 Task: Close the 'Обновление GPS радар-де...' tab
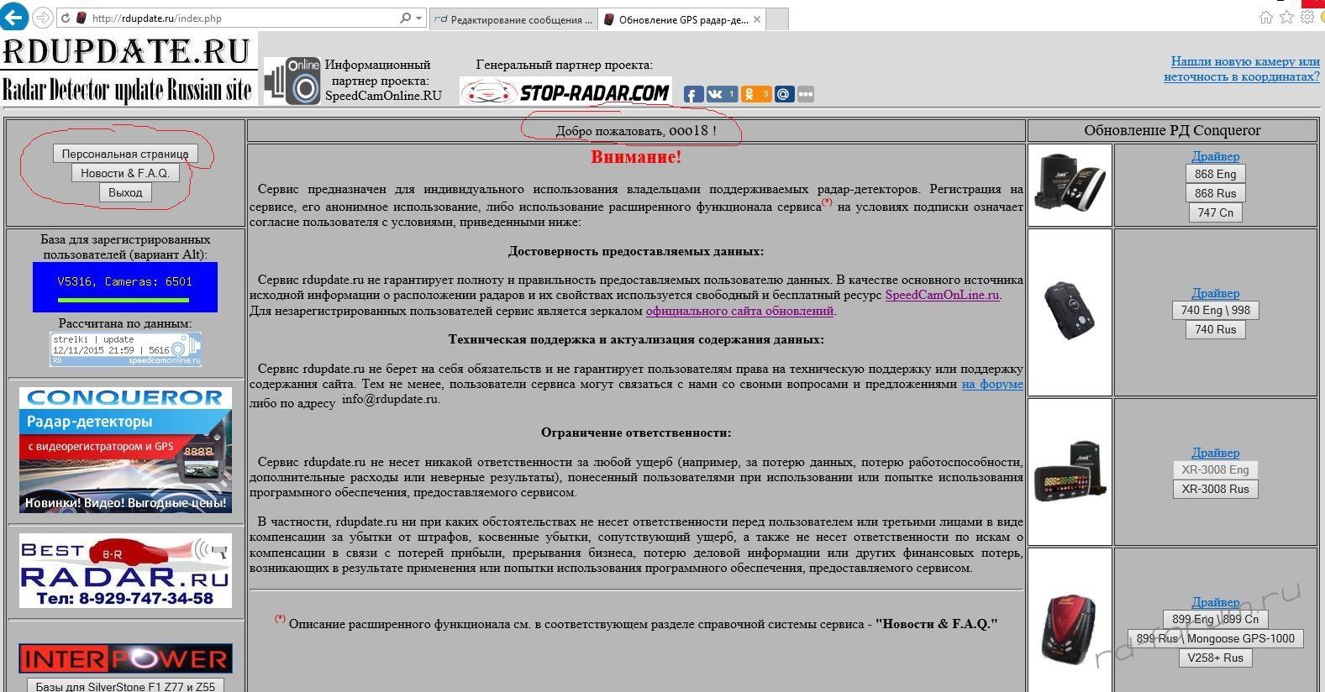(756, 19)
